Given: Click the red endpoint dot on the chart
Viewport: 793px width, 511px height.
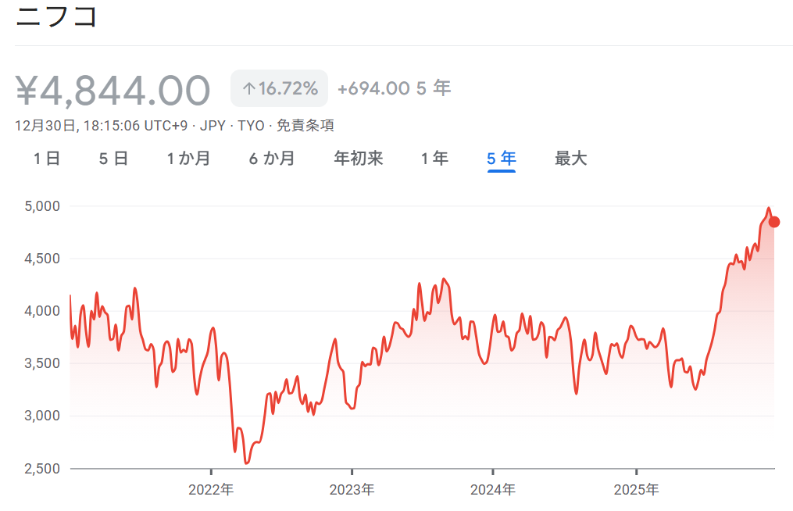Looking at the screenshot, I should [x=774, y=222].
